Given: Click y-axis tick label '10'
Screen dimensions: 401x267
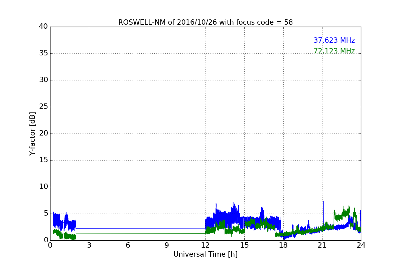Looking at the screenshot, I should click(43, 187).
